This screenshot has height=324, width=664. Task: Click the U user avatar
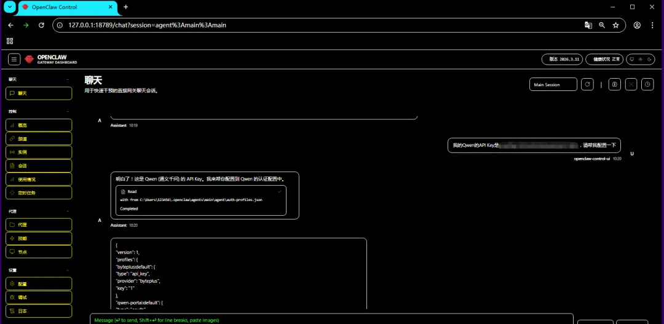(632, 154)
